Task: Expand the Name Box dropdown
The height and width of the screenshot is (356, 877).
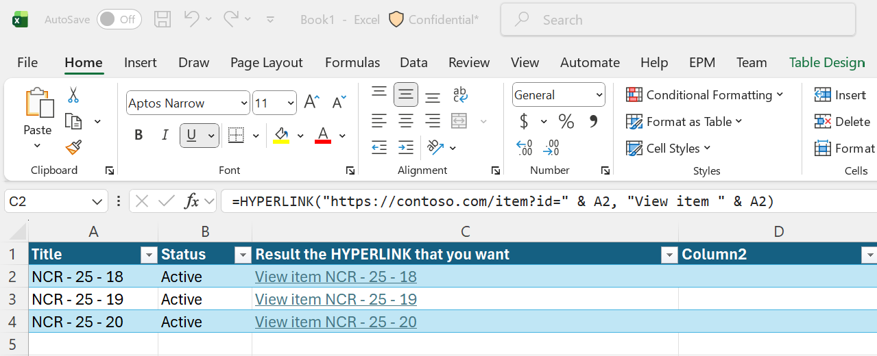Action: (97, 202)
